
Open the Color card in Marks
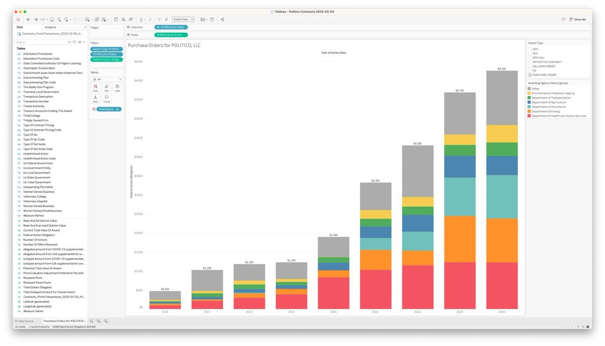click(95, 88)
